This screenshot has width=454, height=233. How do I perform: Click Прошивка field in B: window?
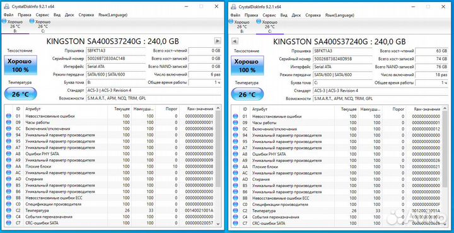(x=116, y=50)
